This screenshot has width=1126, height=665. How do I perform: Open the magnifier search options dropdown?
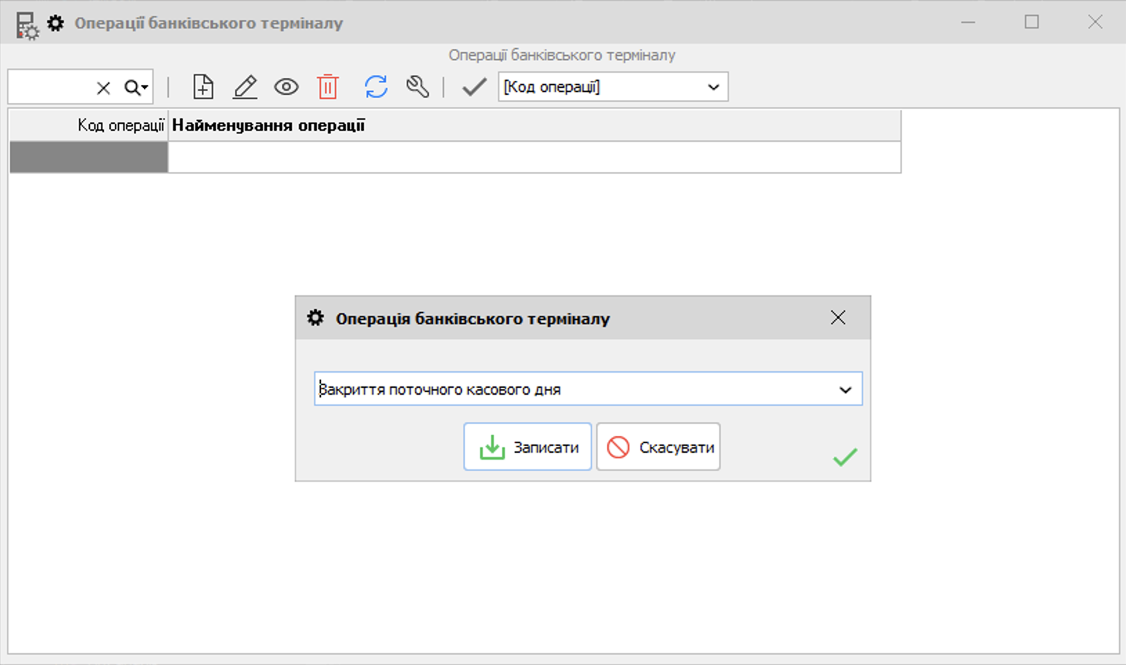point(136,88)
